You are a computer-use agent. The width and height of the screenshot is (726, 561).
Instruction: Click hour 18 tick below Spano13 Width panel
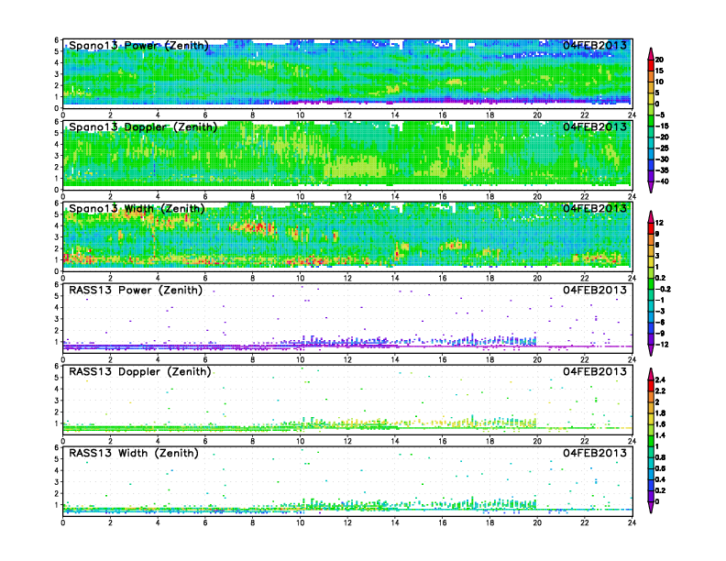click(489, 278)
